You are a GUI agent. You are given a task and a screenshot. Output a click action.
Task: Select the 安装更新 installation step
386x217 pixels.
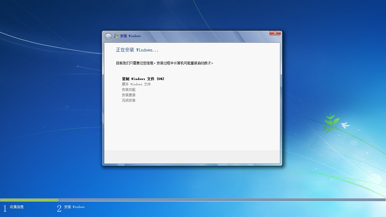(x=129, y=95)
